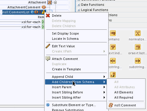
Task: Expand the Logical Functions section
Action: 79,10
